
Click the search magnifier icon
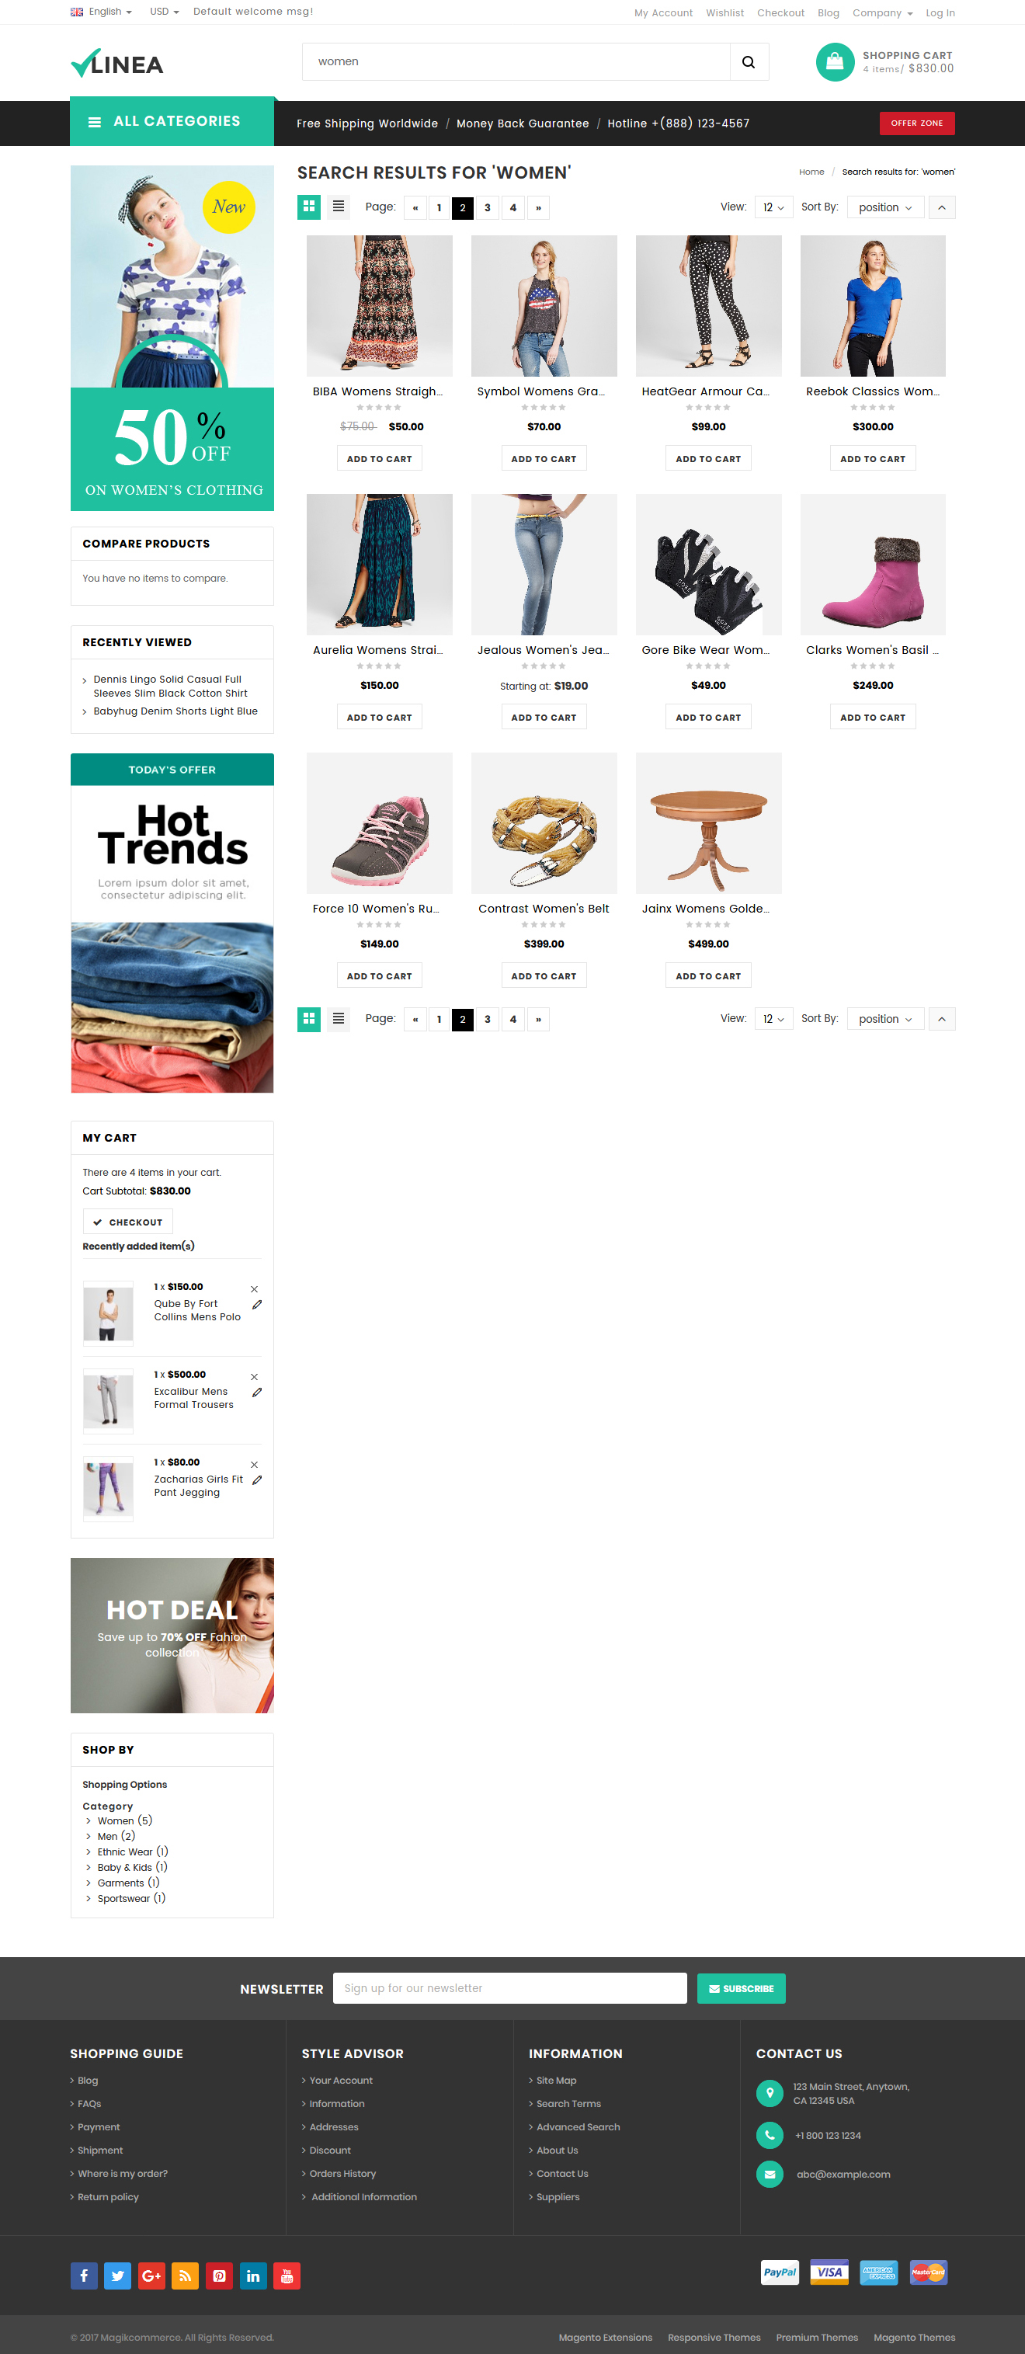click(x=749, y=62)
